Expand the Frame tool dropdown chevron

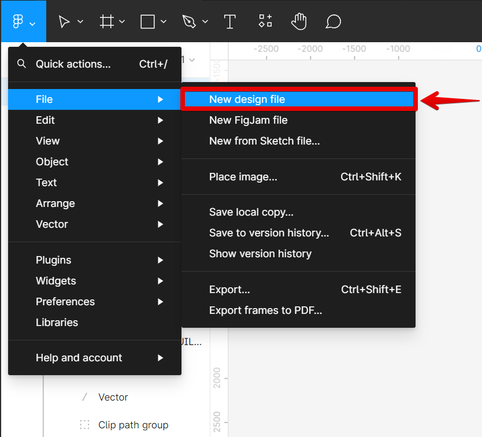tap(122, 23)
